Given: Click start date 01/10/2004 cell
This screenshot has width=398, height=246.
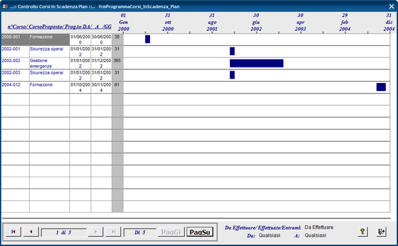Looking at the screenshot, I should pyautogui.click(x=80, y=87).
